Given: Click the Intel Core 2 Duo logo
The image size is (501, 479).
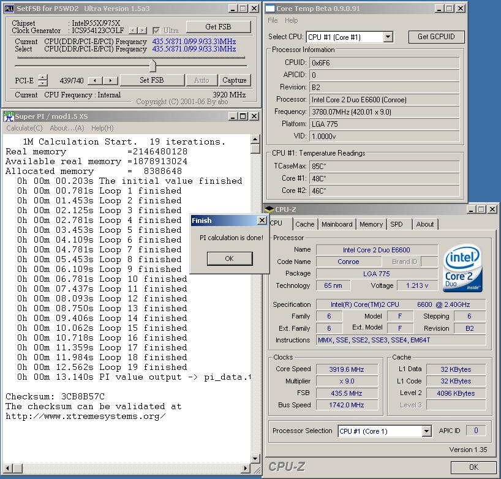Looking at the screenshot, I should click(462, 268).
